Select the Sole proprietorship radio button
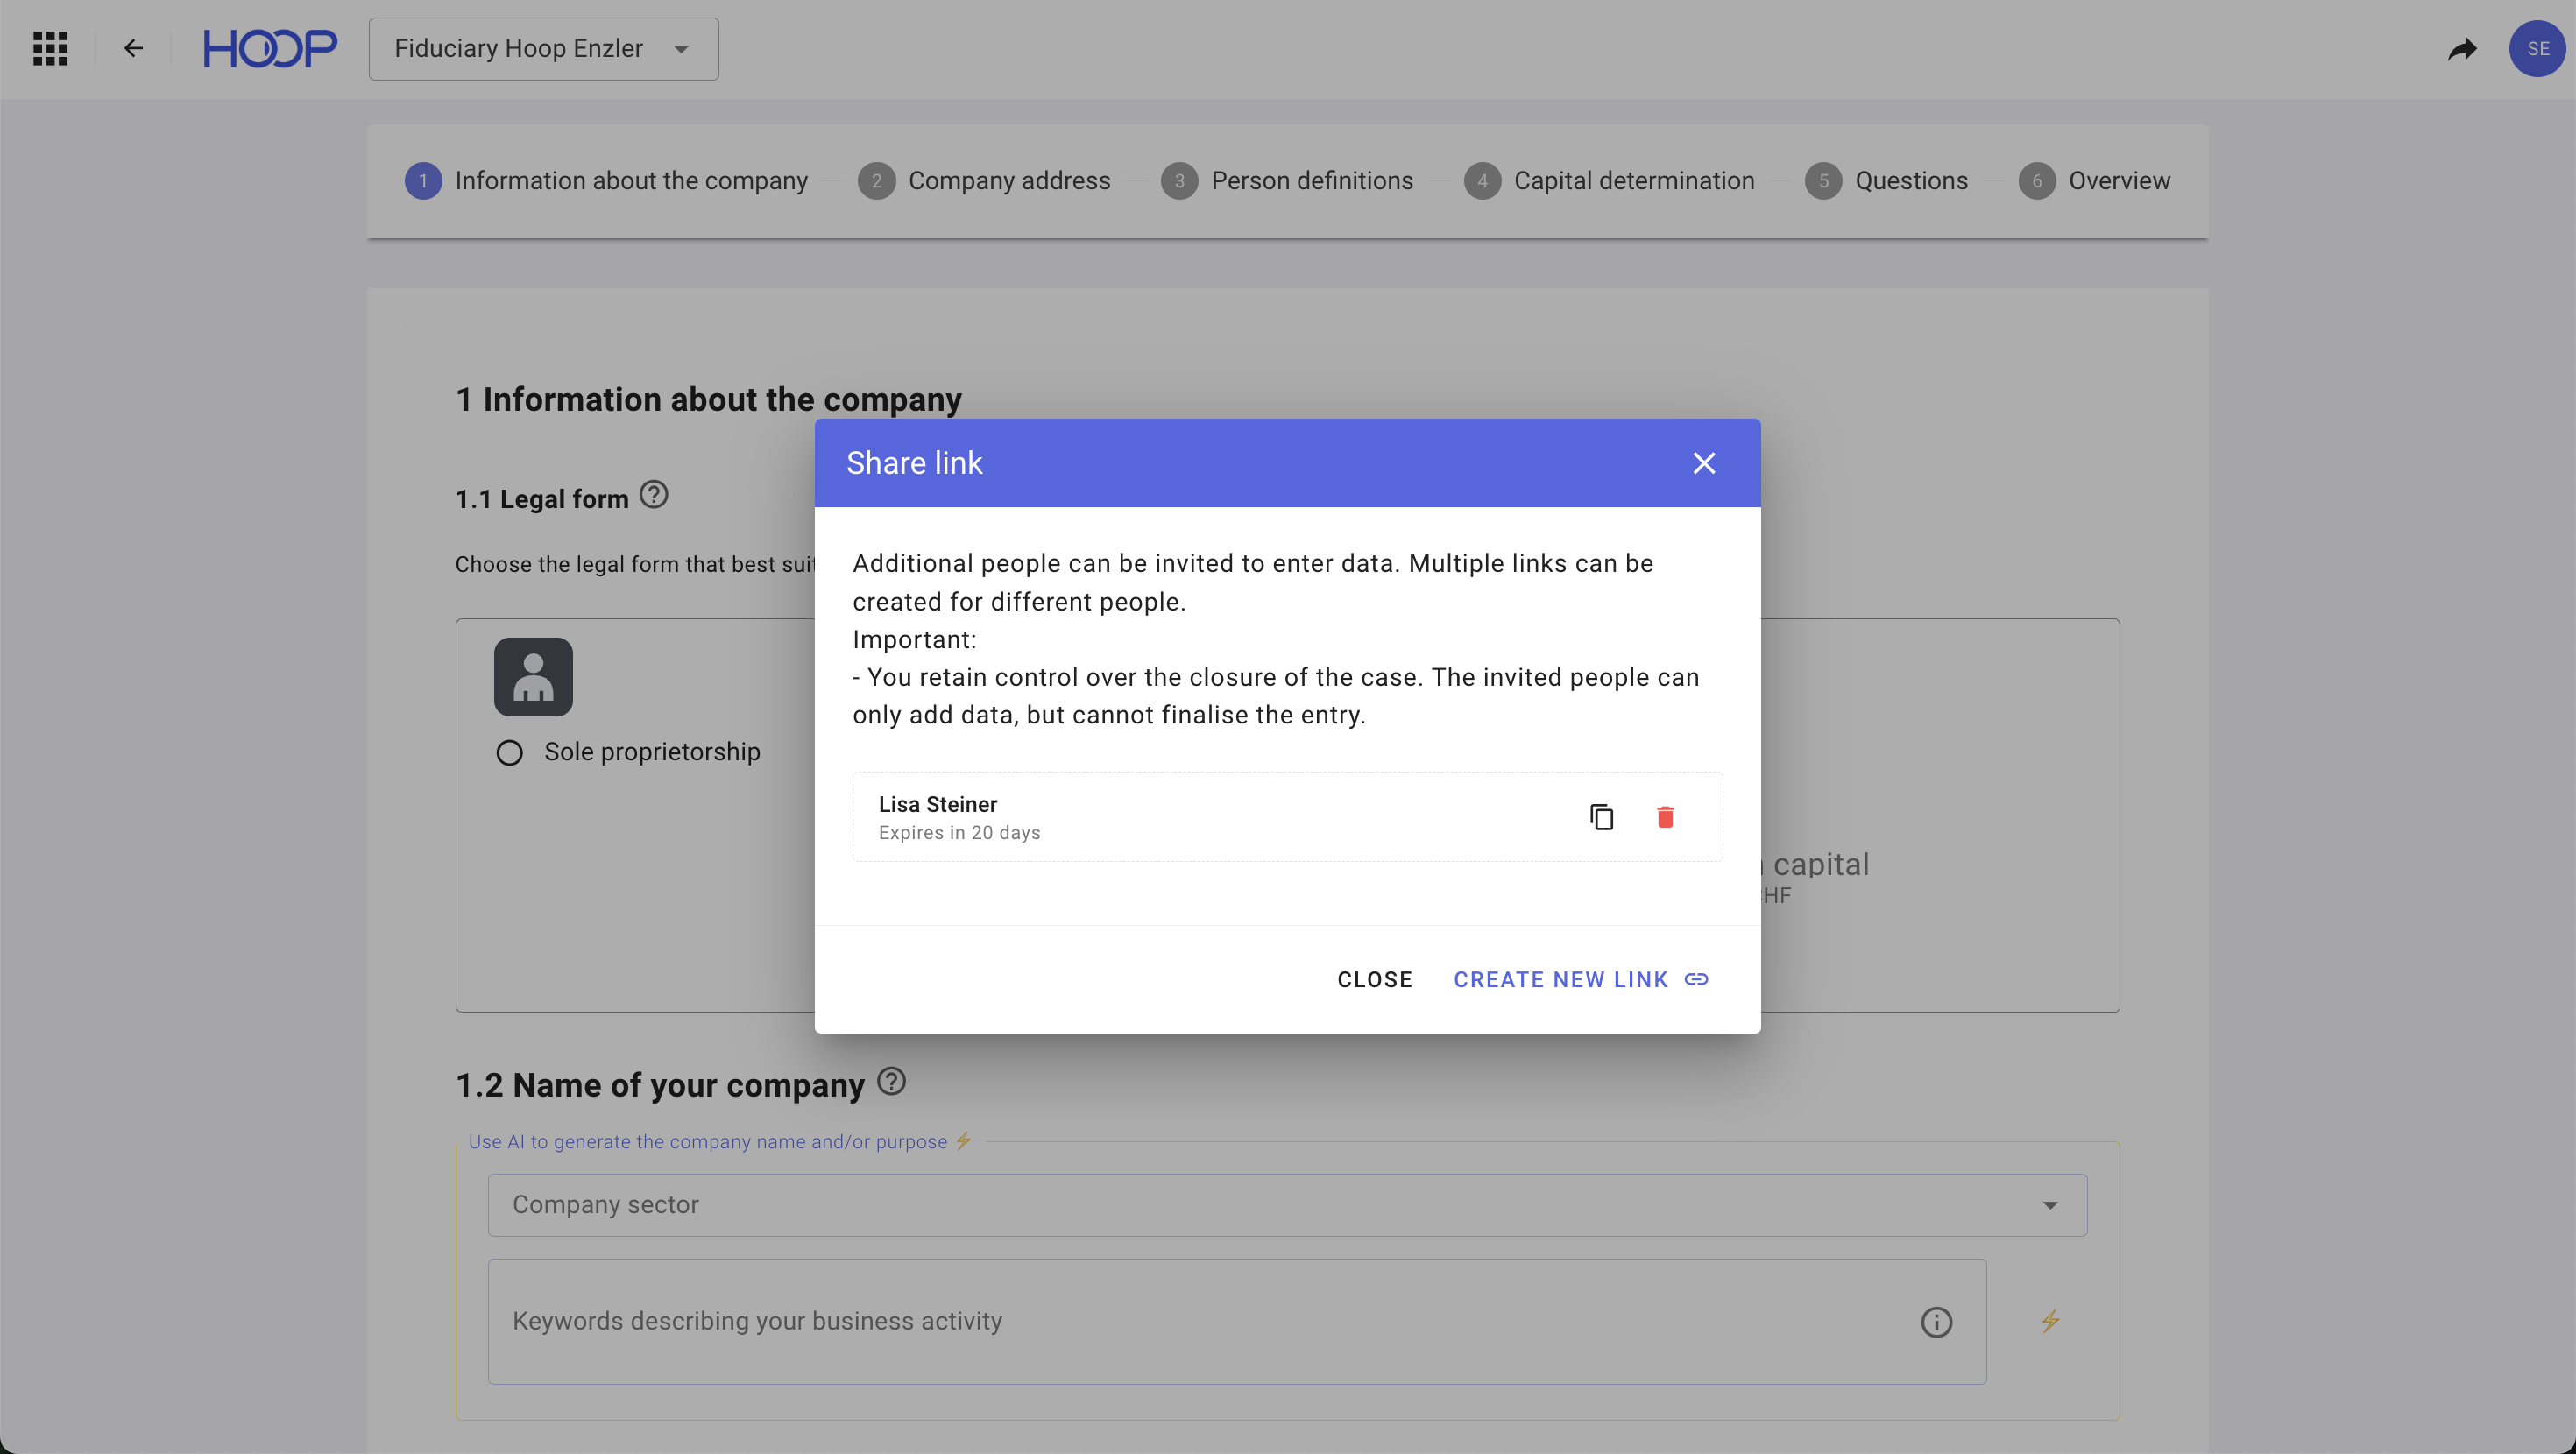This screenshot has height=1454, width=2576. (x=510, y=752)
